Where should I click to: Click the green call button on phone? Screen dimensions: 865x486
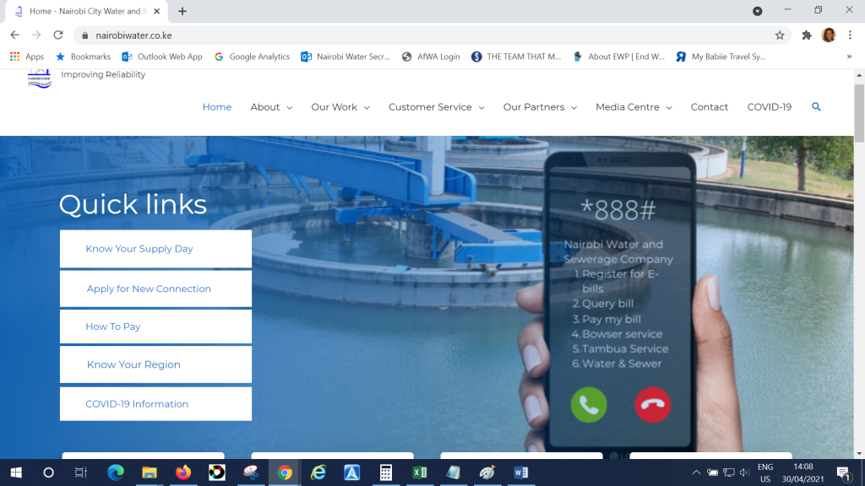click(x=589, y=405)
